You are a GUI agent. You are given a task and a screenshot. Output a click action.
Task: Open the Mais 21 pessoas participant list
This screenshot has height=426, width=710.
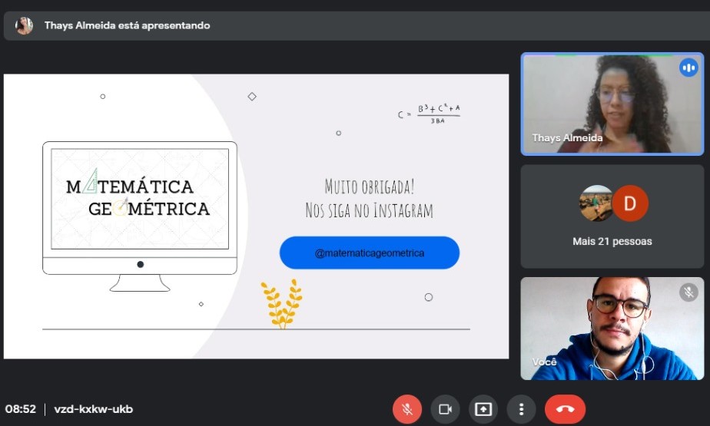tap(612, 241)
